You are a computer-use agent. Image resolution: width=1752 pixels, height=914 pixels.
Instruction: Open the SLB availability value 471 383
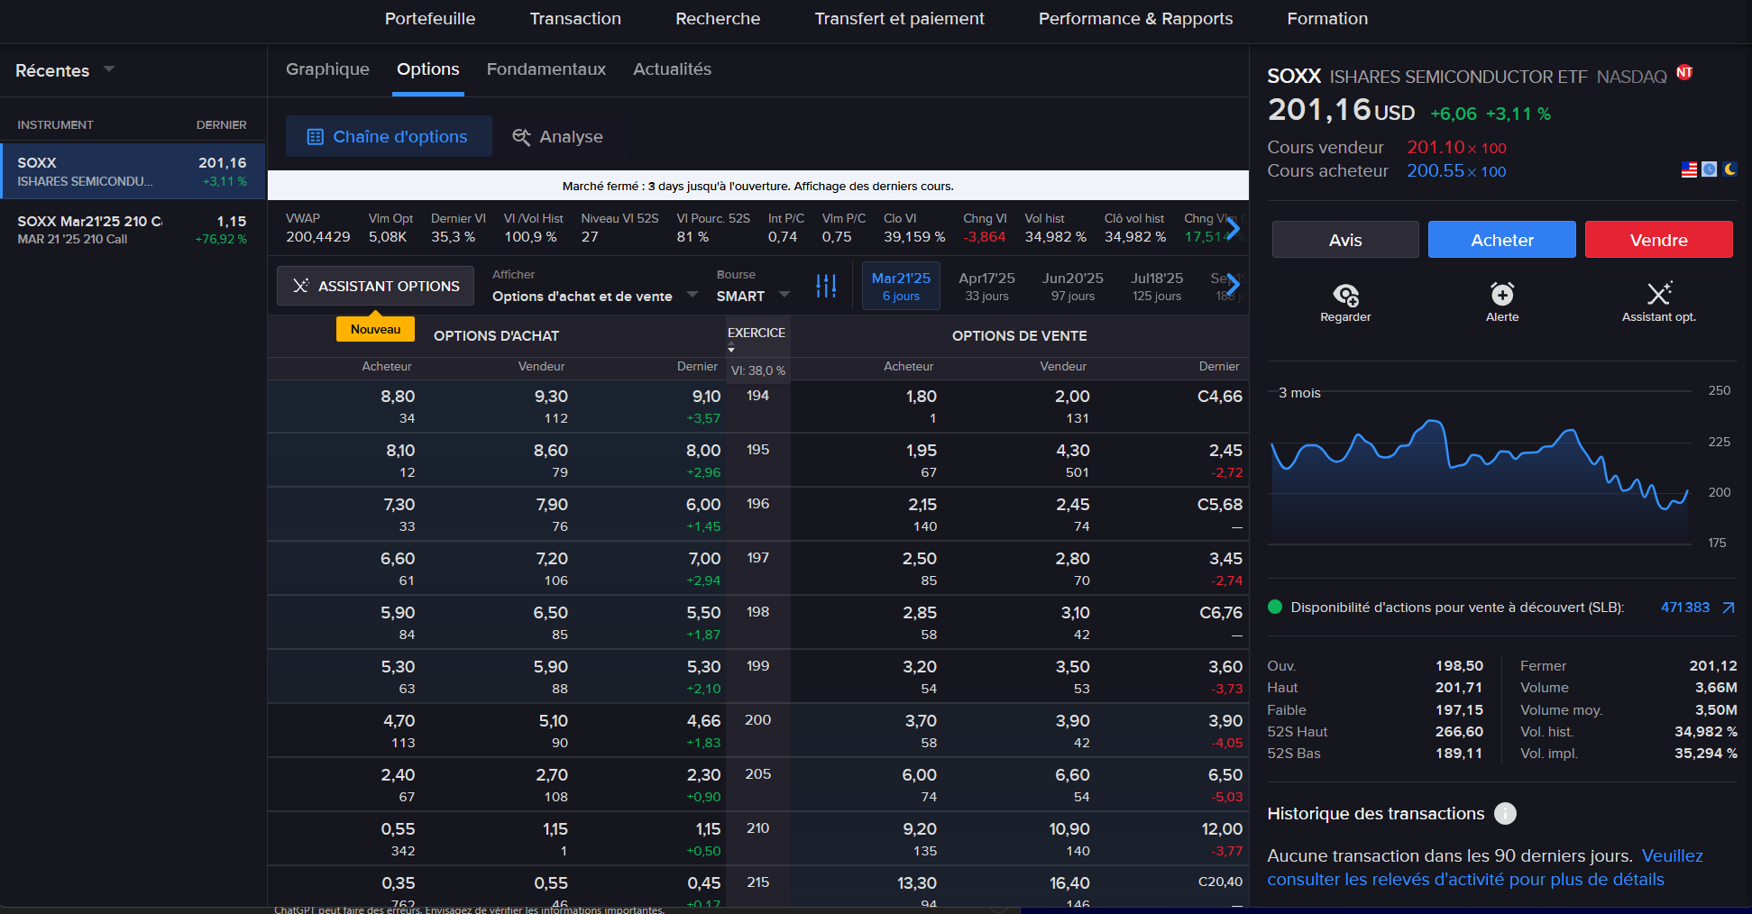[x=1685, y=608]
